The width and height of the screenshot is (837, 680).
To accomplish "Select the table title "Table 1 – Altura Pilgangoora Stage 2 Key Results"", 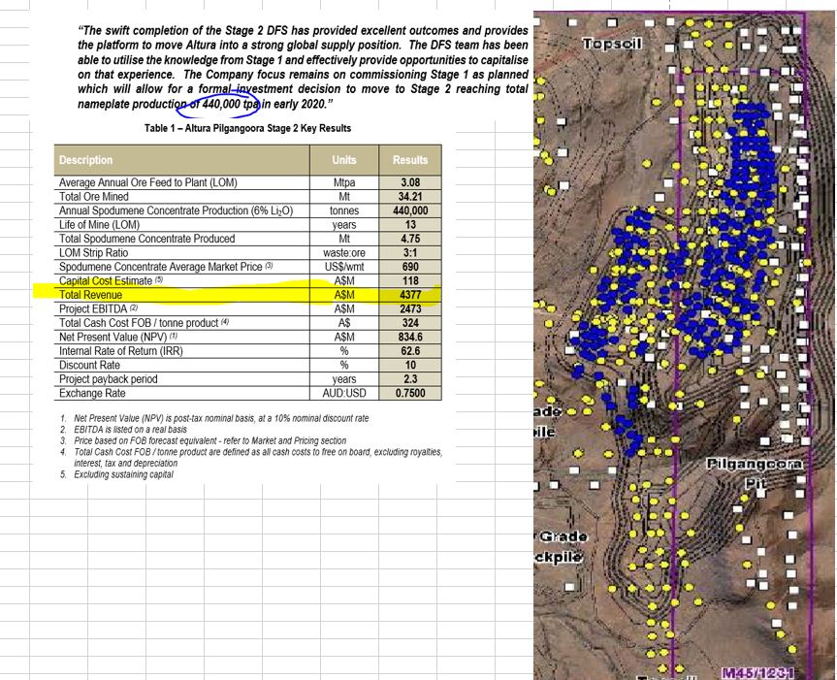I will click(x=247, y=128).
